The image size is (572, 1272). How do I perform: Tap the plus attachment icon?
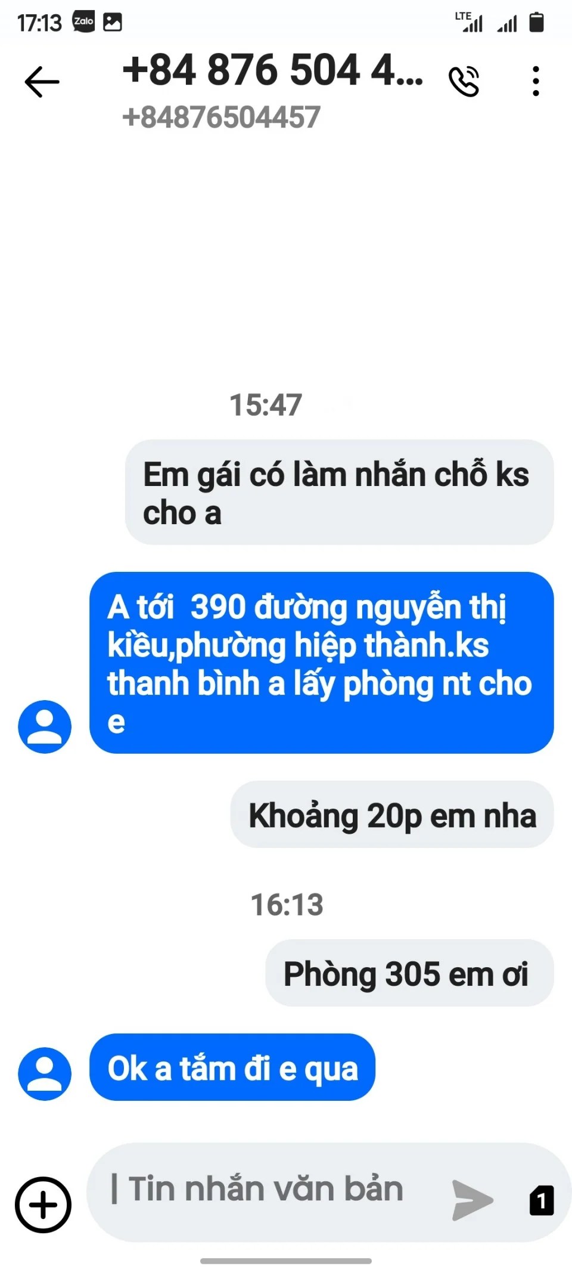tap(43, 1205)
